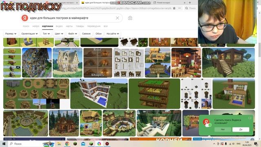Decline default search with Нет button
This screenshot has width=261, height=147.
[223, 129]
